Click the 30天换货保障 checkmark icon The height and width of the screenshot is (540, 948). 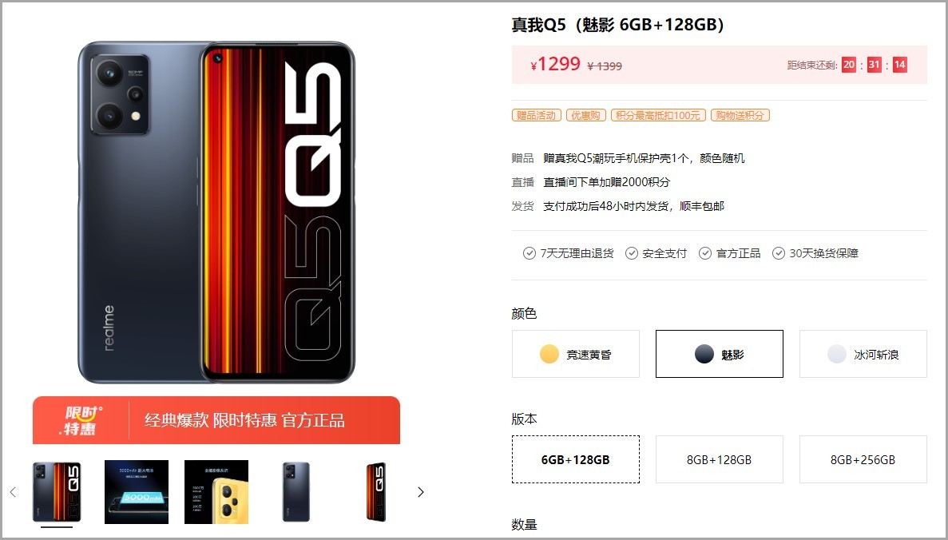pyautogui.click(x=779, y=253)
